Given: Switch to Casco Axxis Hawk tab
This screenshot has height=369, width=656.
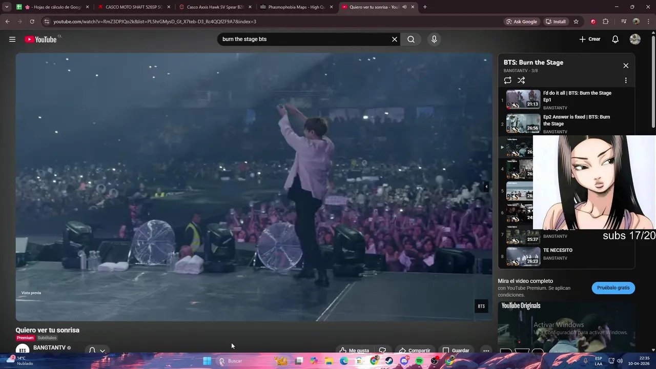Looking at the screenshot, I should pos(215,7).
